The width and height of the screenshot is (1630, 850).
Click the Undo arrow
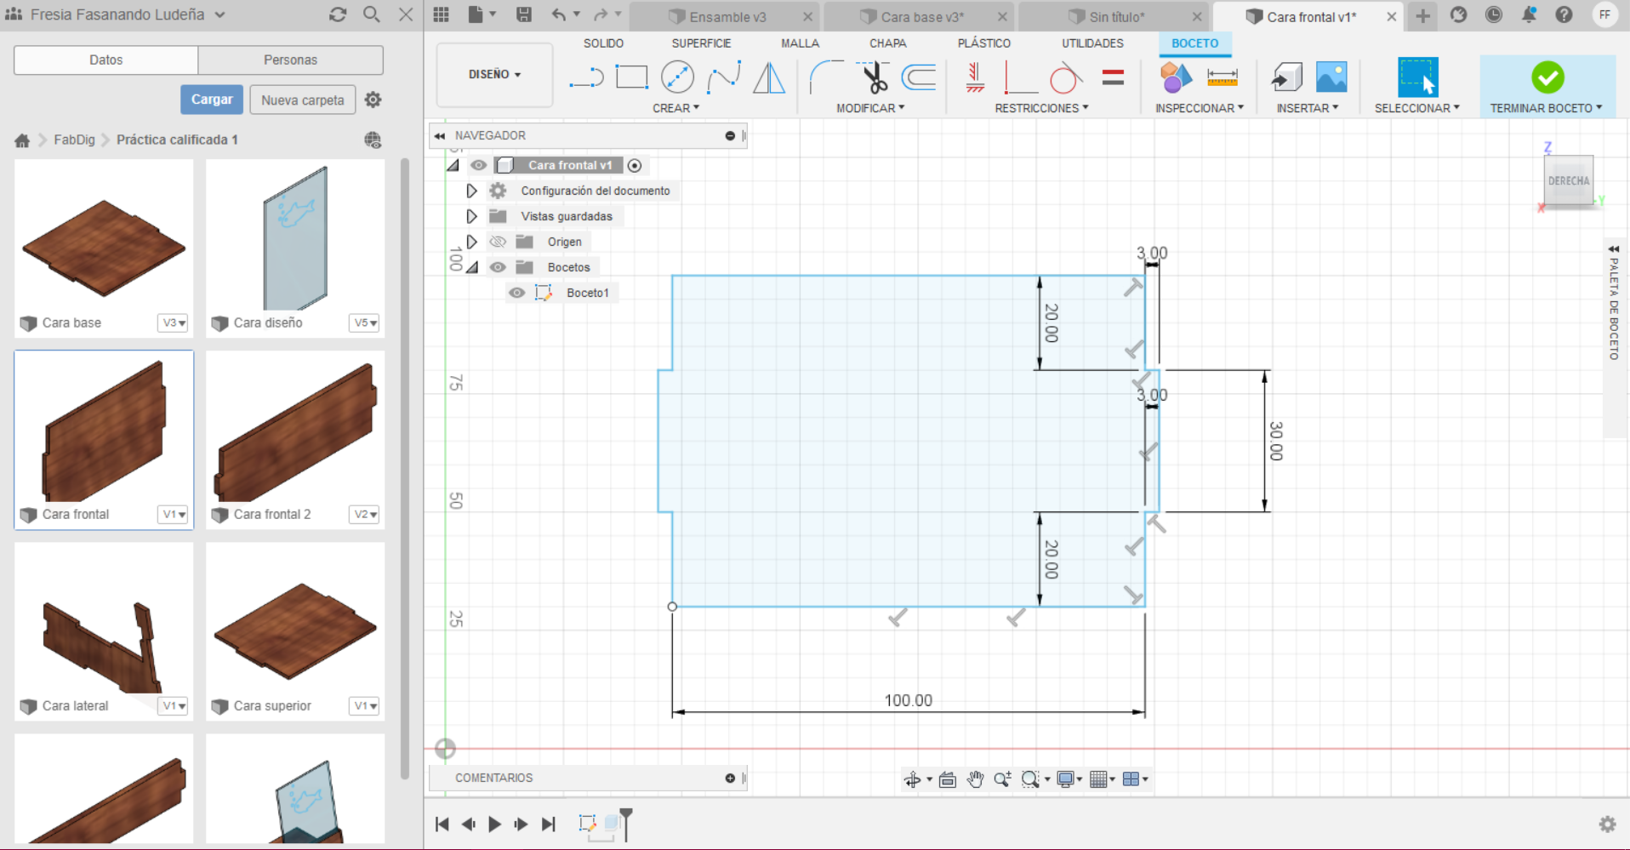click(559, 14)
